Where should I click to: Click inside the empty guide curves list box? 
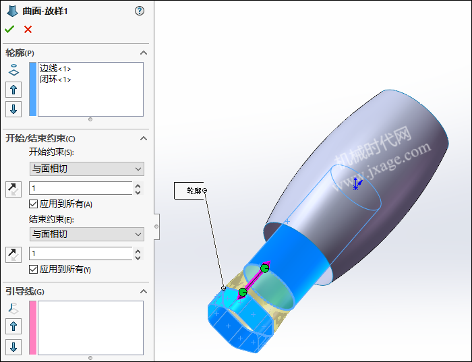[90, 328]
